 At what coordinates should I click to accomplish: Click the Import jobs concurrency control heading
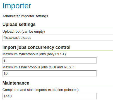[x=36, y=47]
